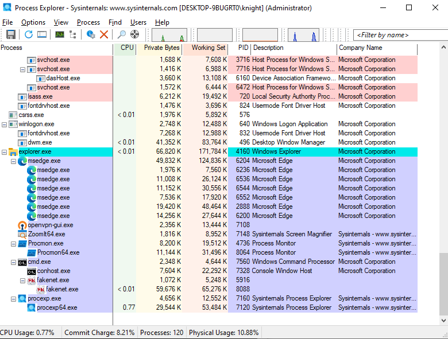Toggle the lower pane toolbar icon
448x339 pixels.
coord(42,34)
